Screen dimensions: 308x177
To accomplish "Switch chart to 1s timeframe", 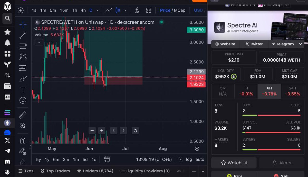I will (34, 10).
